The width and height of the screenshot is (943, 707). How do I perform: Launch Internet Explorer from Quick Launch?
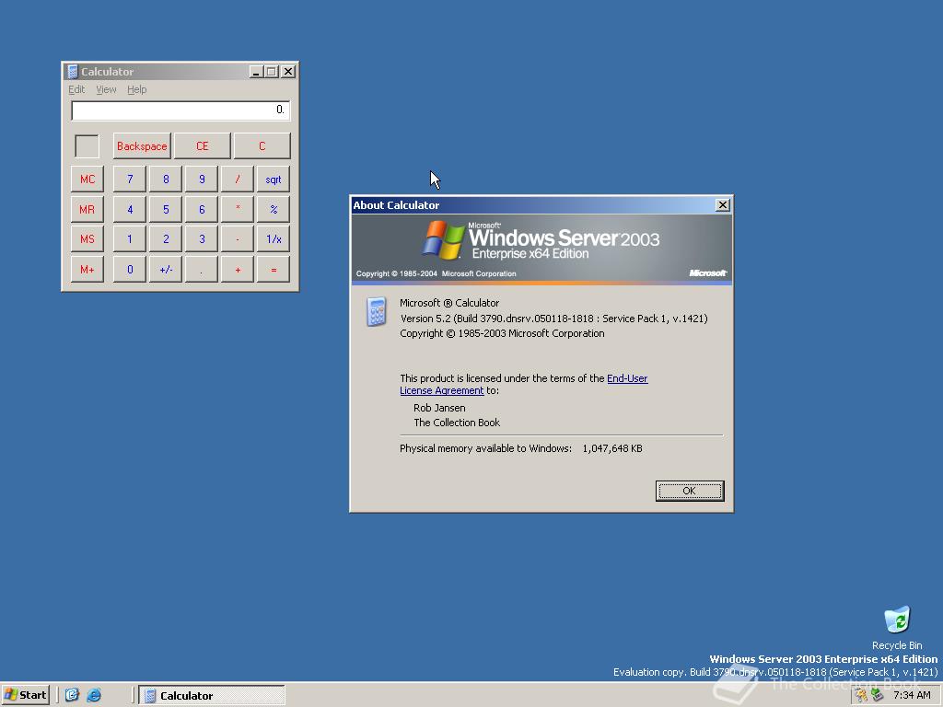[x=94, y=695]
